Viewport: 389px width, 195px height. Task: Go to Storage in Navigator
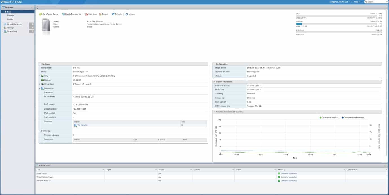(10, 28)
